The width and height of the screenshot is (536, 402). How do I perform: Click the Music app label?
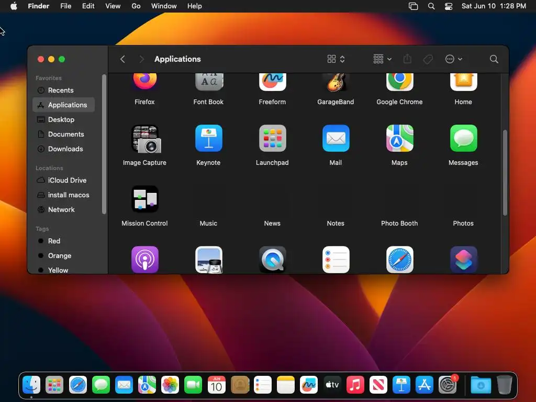(208, 223)
